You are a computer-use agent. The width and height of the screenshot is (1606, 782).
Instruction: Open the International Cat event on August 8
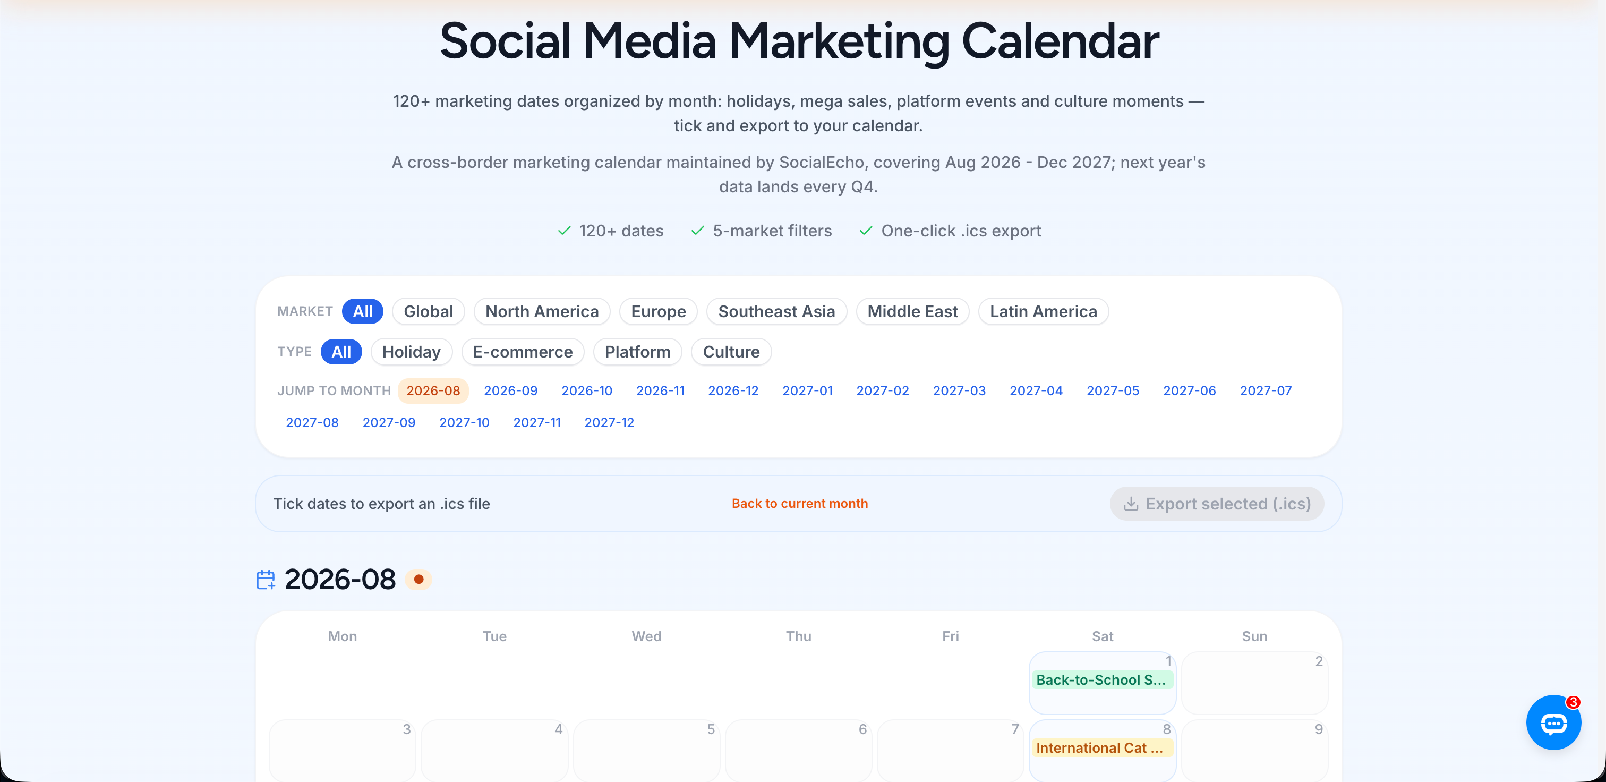click(1101, 747)
